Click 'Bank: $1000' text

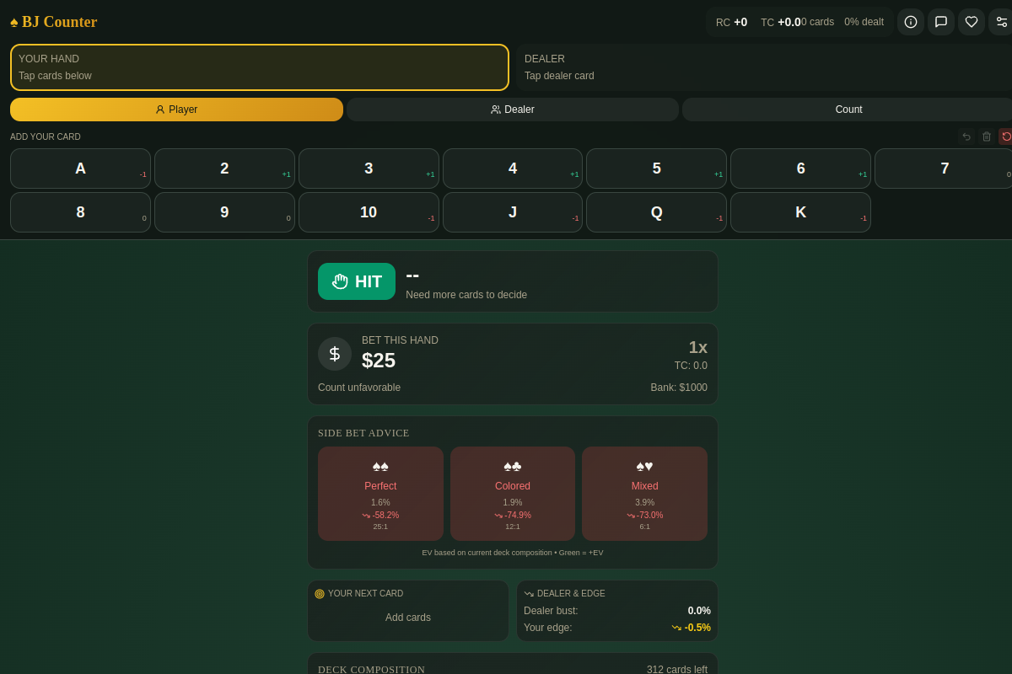point(679,388)
